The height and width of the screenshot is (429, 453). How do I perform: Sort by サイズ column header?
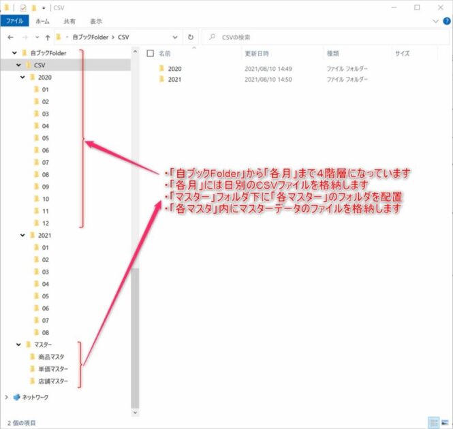[402, 53]
